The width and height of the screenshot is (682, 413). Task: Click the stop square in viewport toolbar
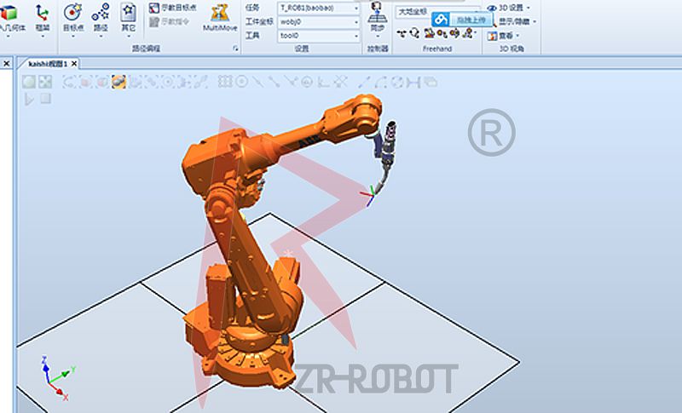click(x=45, y=99)
